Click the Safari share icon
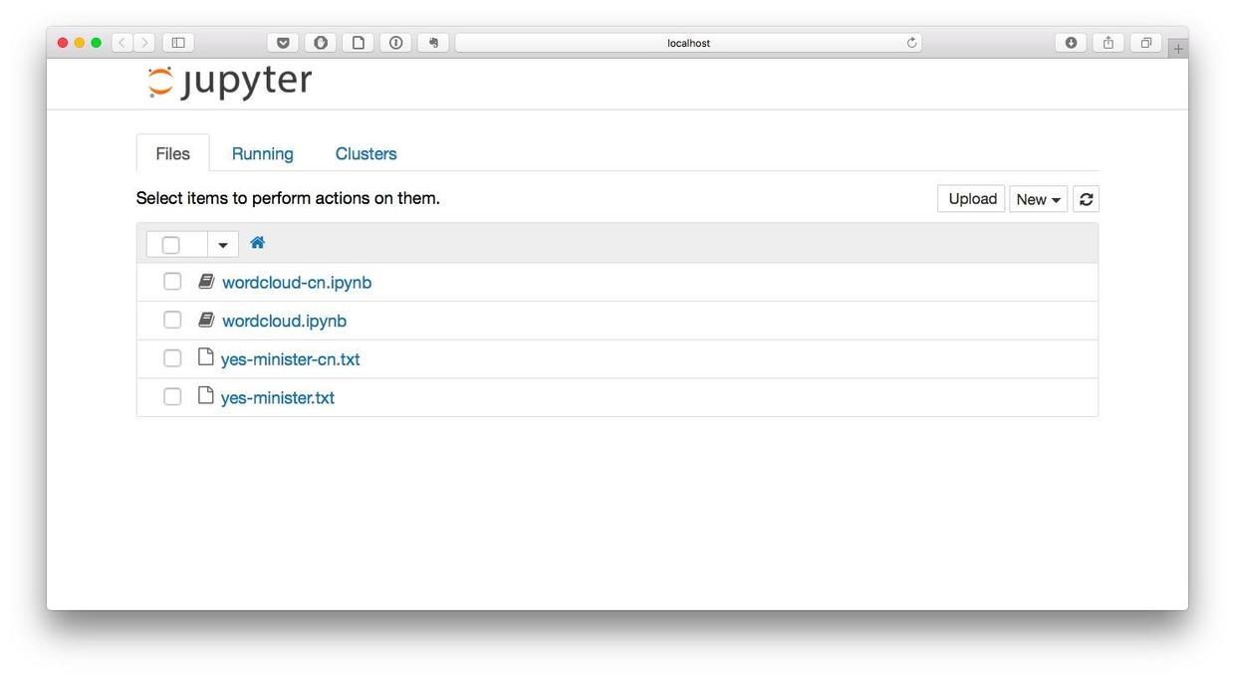1235x677 pixels. 1108,43
